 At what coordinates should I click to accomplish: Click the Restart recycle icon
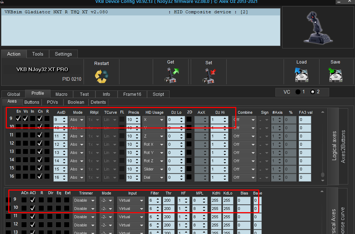point(101,76)
